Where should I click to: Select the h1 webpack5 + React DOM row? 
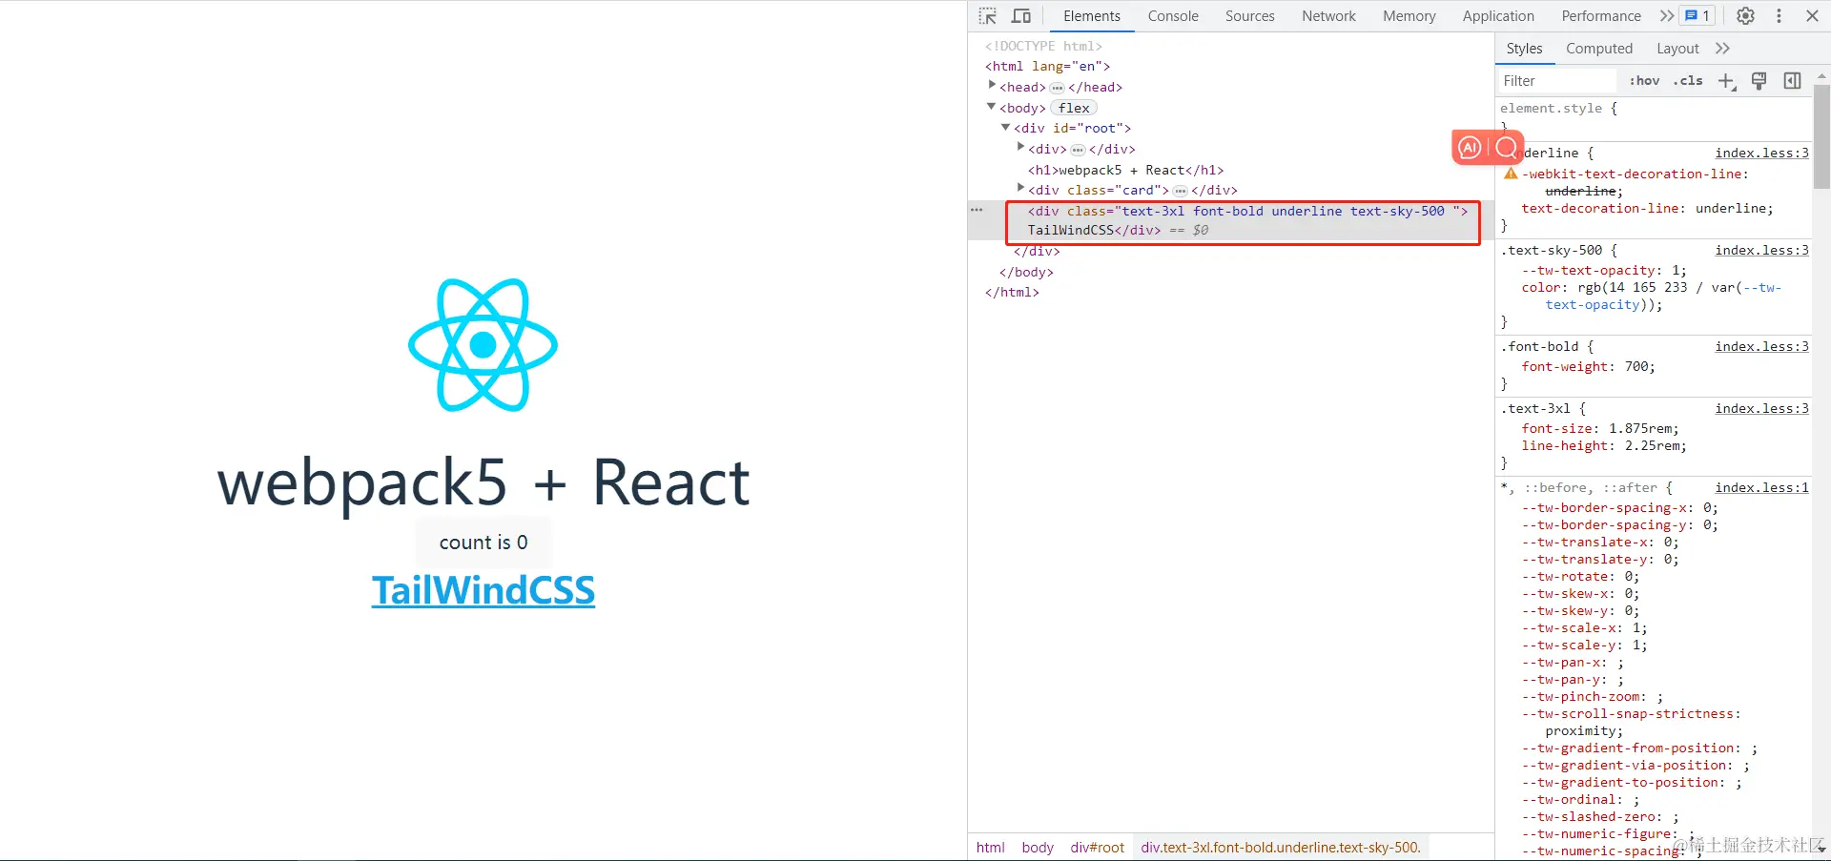1125,170
